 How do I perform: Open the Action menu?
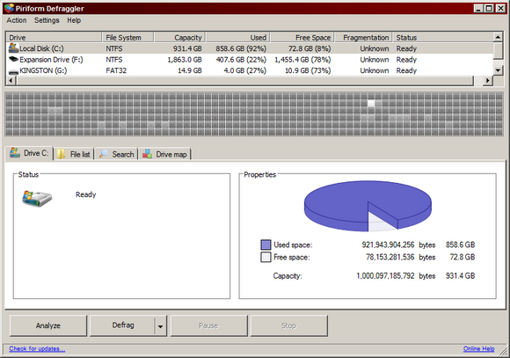tap(17, 20)
